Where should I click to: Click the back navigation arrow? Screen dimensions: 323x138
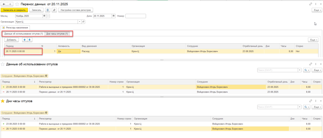(x=4, y=4)
